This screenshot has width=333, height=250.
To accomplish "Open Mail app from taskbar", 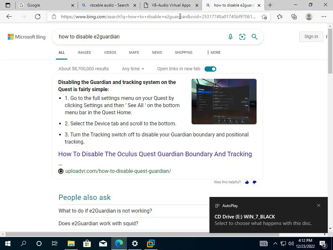I will (103, 243).
